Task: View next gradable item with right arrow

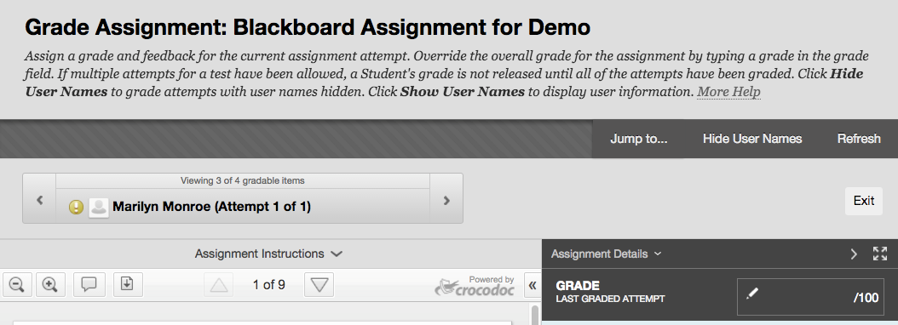Action: coord(446,200)
